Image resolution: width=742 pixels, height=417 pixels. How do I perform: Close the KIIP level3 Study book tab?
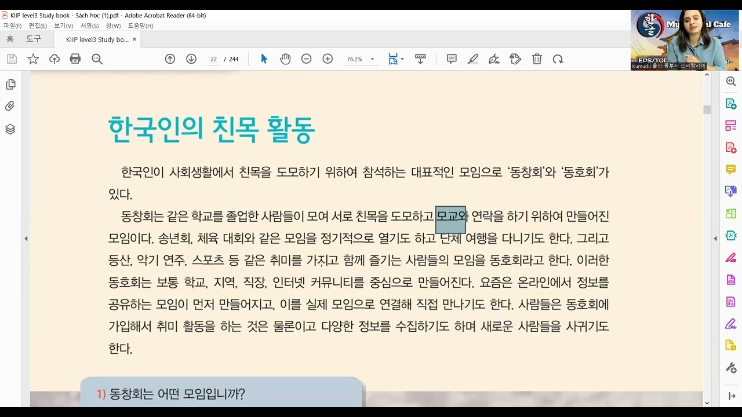(134, 39)
